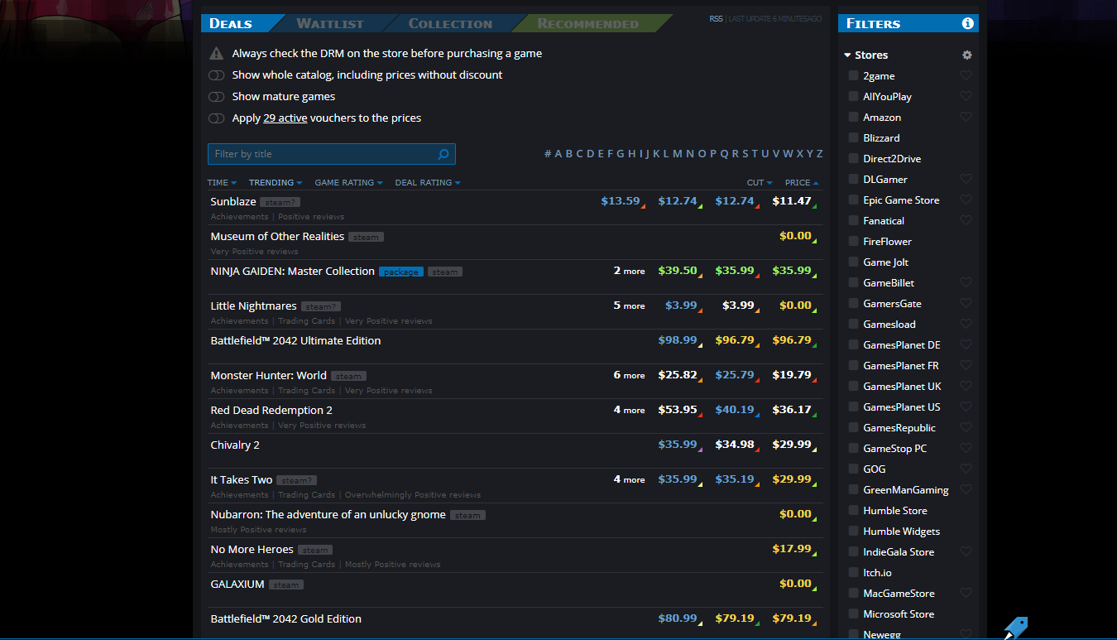Click the blue price tag icon

[1015, 628]
